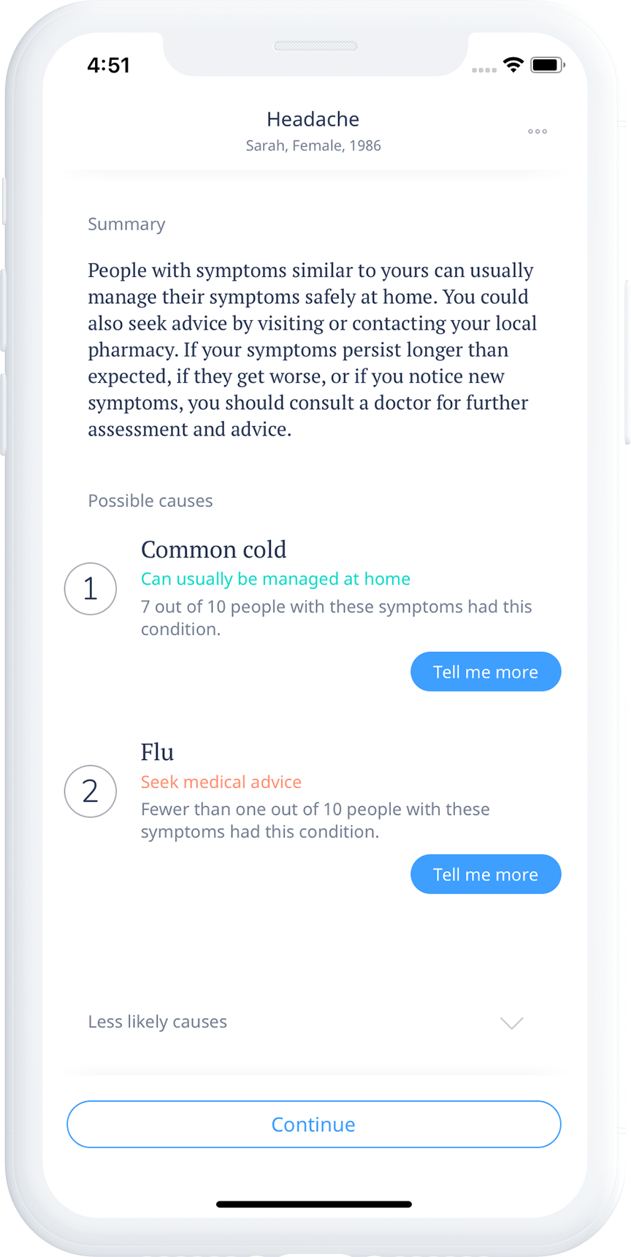Click the Common cold heading
The image size is (631, 1257).
click(x=213, y=550)
